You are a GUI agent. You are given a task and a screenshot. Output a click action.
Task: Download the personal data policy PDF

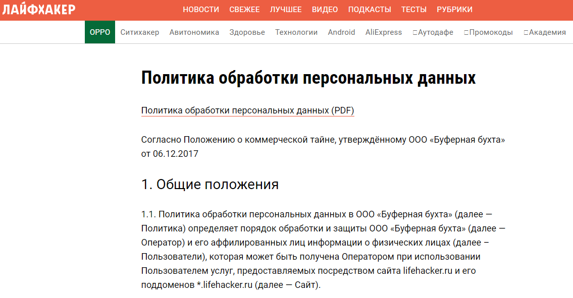point(247,110)
